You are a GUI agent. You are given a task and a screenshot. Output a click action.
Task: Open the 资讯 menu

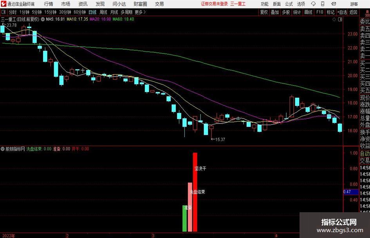click(x=83, y=4)
